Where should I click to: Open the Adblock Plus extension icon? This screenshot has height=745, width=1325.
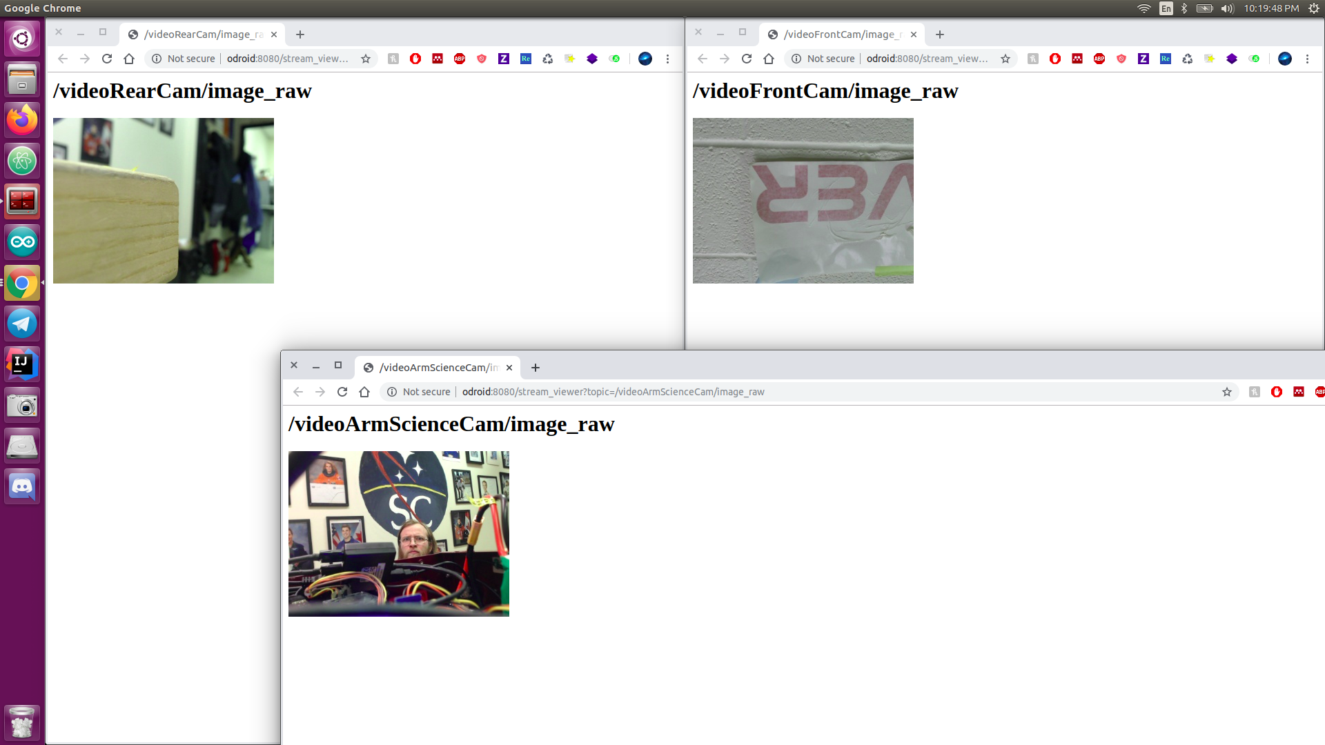pyautogui.click(x=460, y=59)
